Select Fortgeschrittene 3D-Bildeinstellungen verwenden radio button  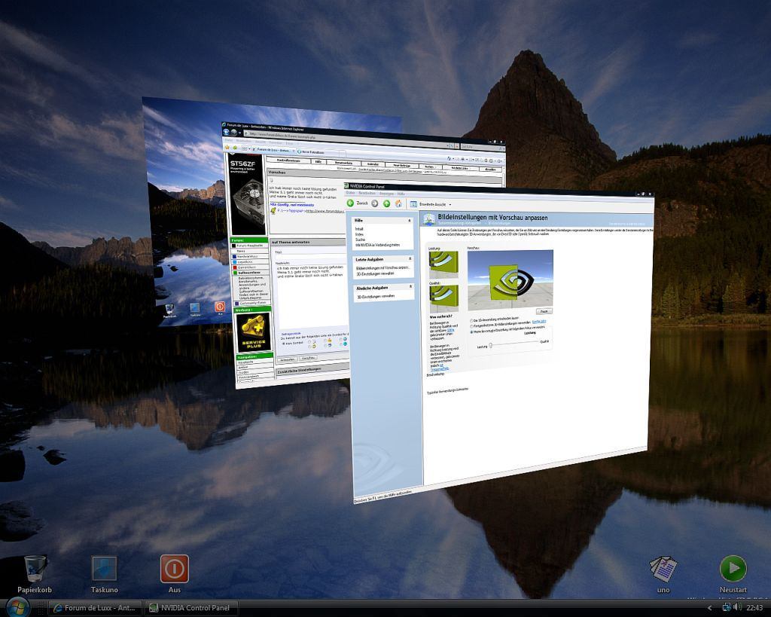(471, 326)
